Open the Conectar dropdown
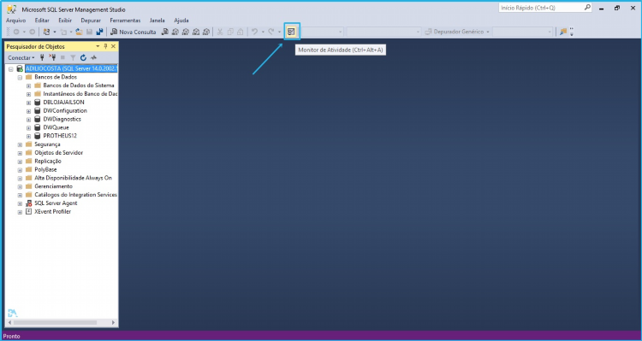 pyautogui.click(x=21, y=57)
